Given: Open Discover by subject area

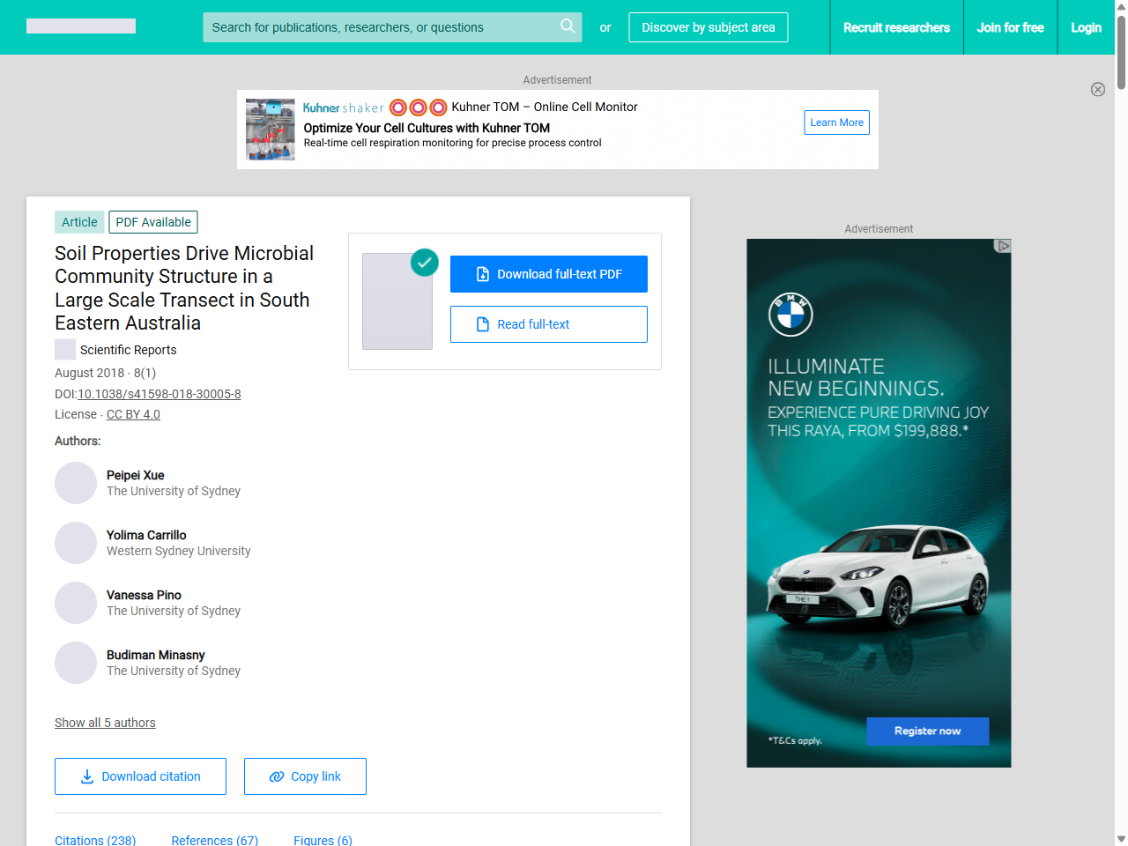Looking at the screenshot, I should [x=708, y=27].
